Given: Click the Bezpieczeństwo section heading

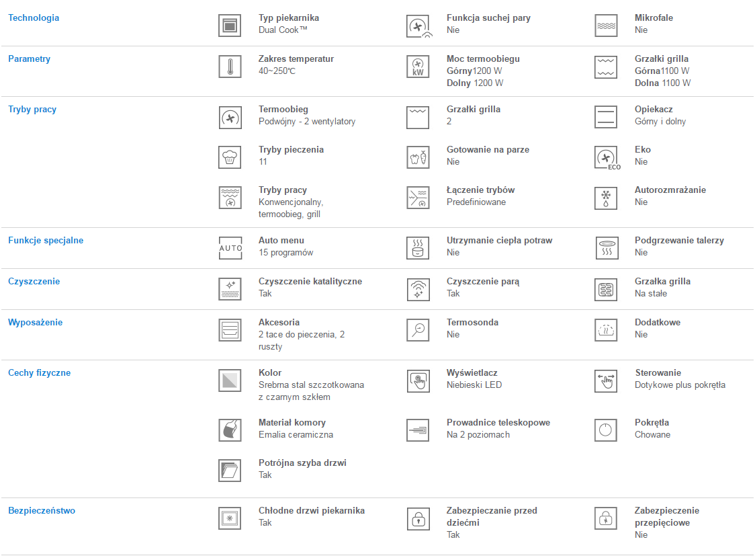Looking at the screenshot, I should tap(42, 511).
